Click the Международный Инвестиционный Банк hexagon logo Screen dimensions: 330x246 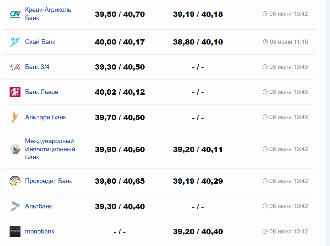15,149
